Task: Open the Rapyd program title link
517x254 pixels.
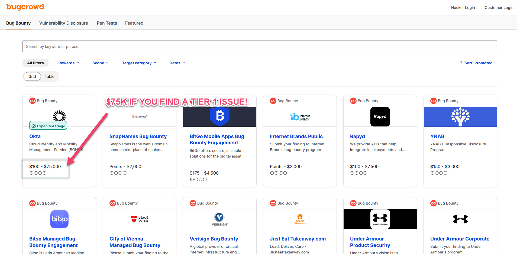Action: pos(357,136)
